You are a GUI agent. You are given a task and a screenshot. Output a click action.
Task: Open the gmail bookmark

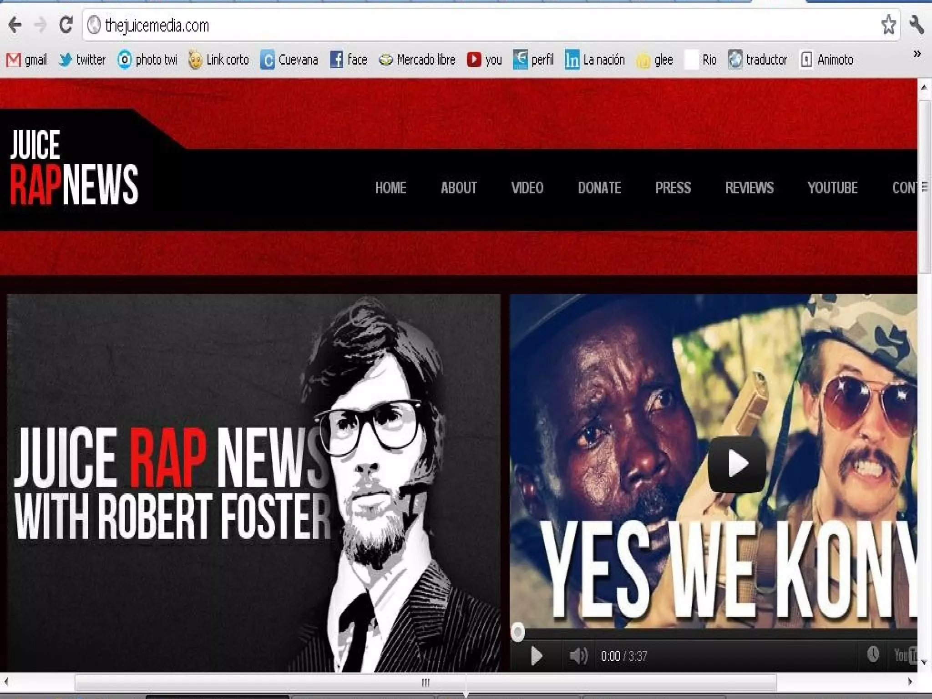27,60
